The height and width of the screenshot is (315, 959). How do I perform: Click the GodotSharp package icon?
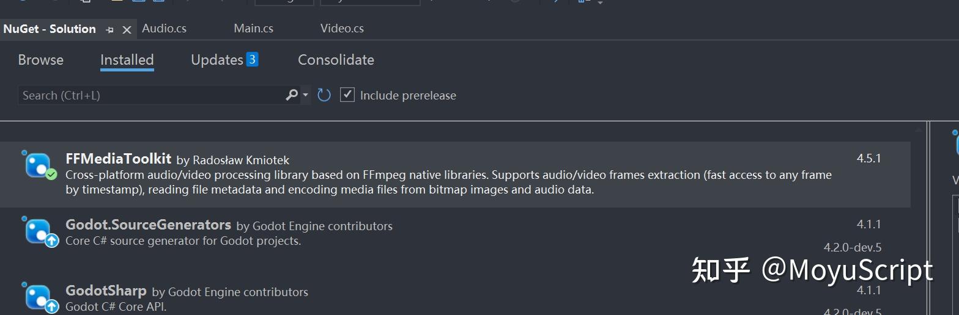tap(37, 297)
